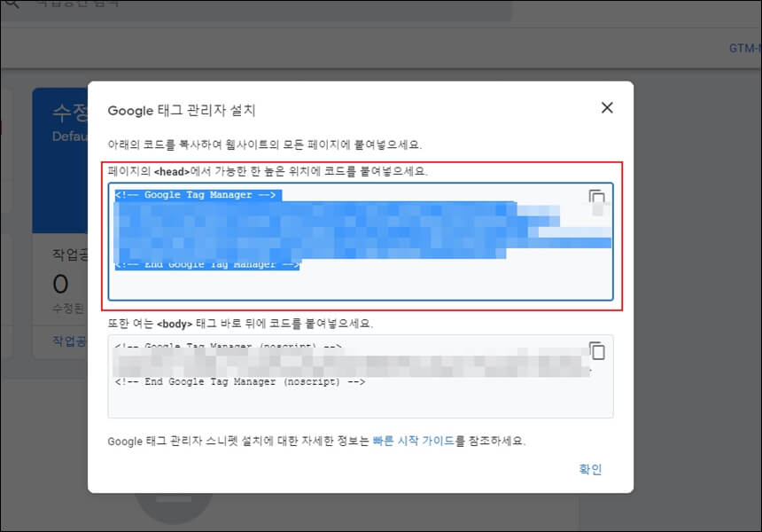762x532 pixels.
Task: Click inside the body noscript code box
Action: (361, 376)
